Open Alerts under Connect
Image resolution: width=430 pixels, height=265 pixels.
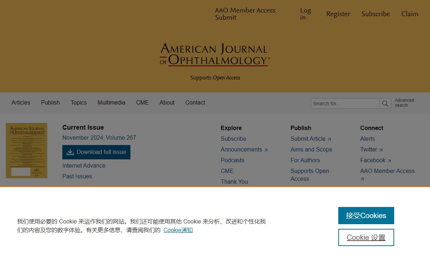(x=368, y=139)
